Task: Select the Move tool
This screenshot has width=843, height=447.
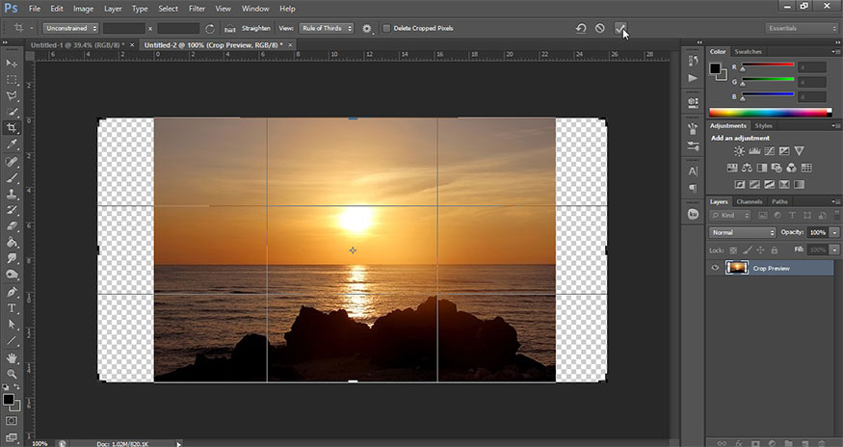Action: click(13, 63)
